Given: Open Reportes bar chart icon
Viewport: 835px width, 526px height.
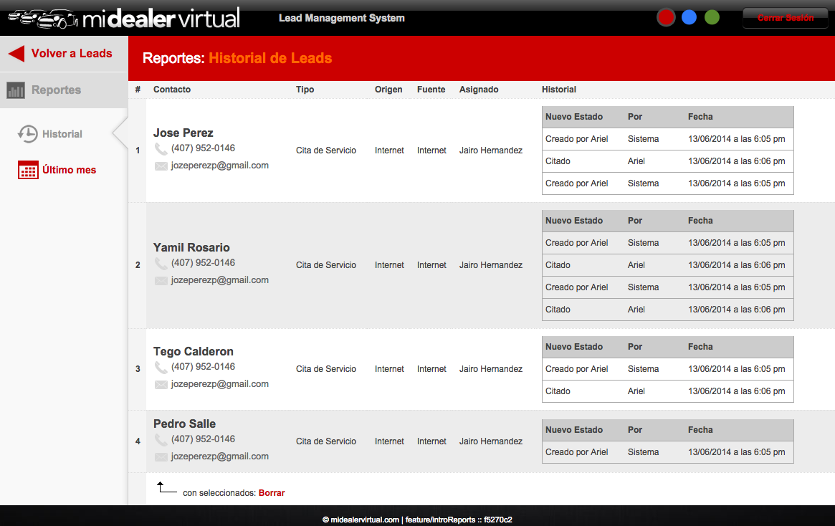Looking at the screenshot, I should point(16,90).
